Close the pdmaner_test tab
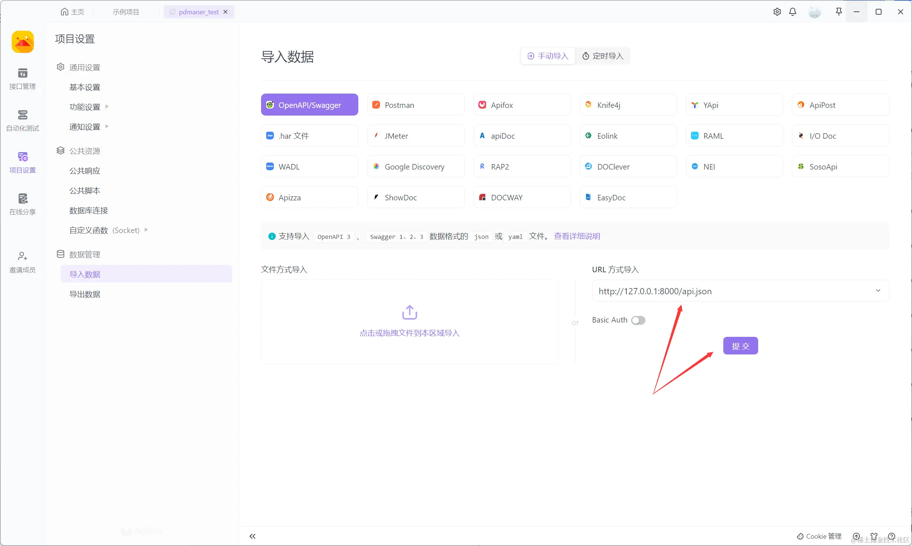The image size is (912, 546). click(225, 12)
